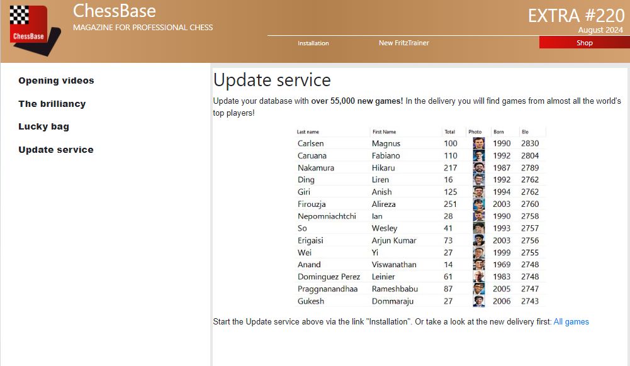The width and height of the screenshot is (630, 366).
Task: Go to the Shop tab
Action: tap(584, 43)
